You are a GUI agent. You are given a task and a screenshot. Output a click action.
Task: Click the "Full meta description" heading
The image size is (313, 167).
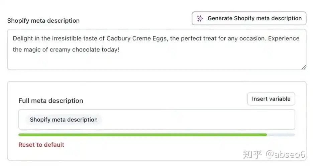coord(50,101)
